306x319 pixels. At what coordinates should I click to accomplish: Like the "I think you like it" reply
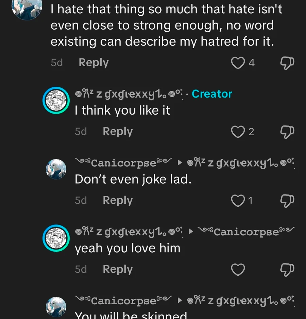pos(238,132)
